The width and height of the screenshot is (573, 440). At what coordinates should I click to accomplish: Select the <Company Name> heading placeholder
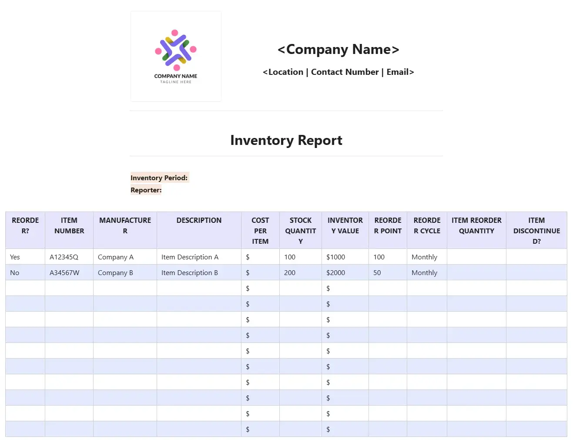338,50
